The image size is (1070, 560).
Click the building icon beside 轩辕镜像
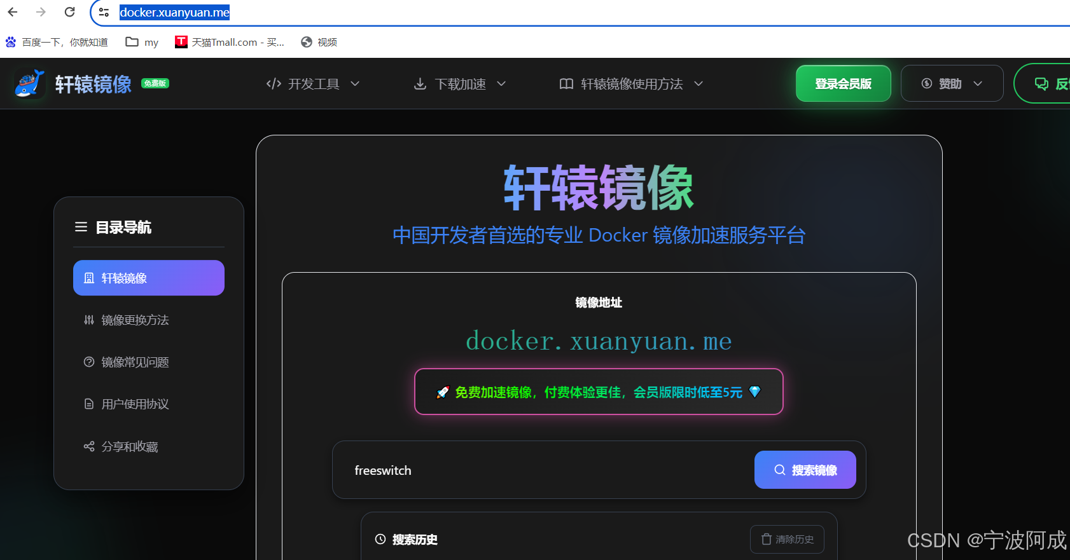89,278
